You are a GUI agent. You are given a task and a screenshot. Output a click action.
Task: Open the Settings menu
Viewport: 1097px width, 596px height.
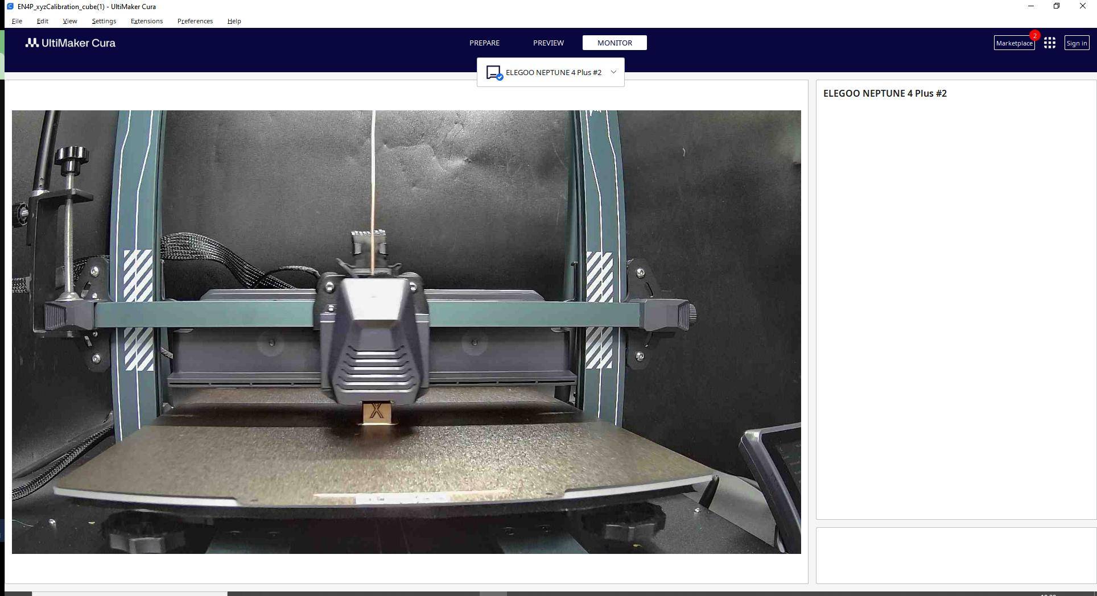tap(104, 21)
